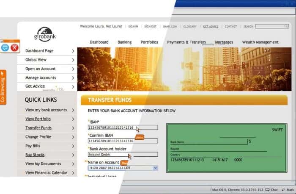
Task: Click the Bank Account holder field
Action: [x=123, y=154]
